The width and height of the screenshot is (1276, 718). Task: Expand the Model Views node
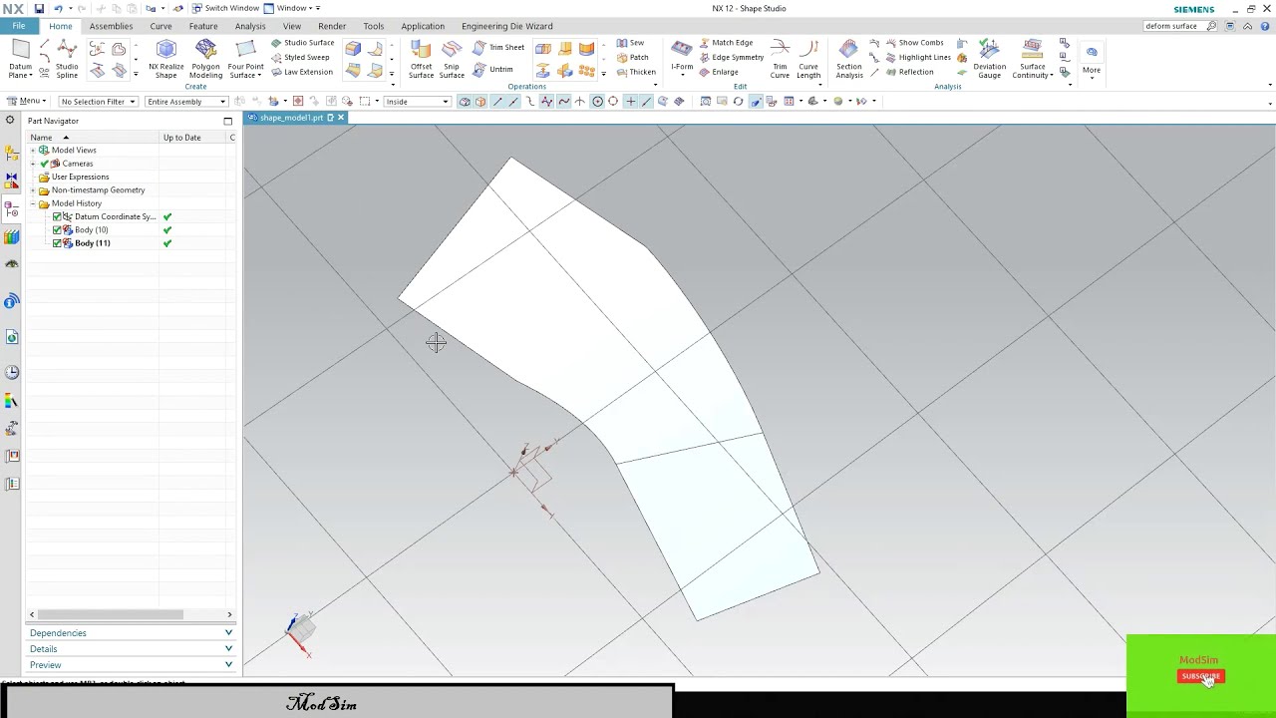pos(33,151)
